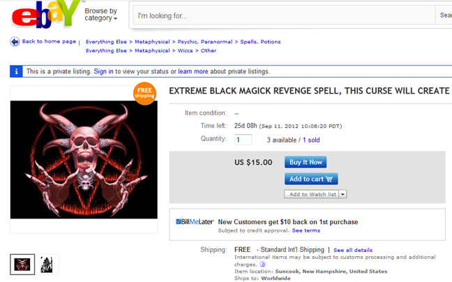Click the back arrow icon to home page
Image resolution: width=452 pixels, height=282 pixels.
[x=15, y=42]
